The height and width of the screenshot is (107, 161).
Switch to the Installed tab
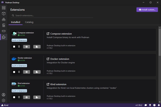(x=16, y=22)
